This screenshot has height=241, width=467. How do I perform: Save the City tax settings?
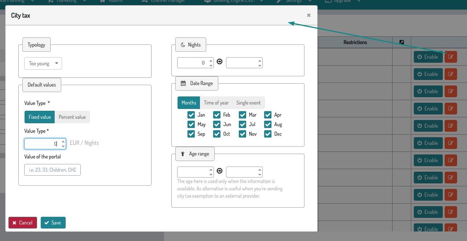point(53,223)
